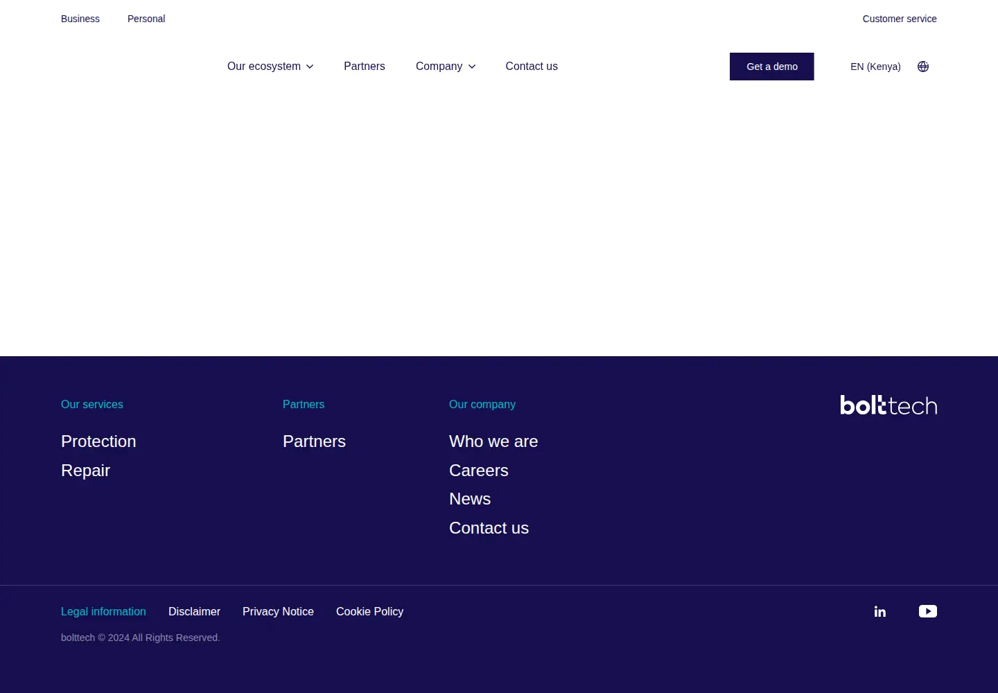Switch to the Business tab
998x693 pixels.
coord(80,19)
